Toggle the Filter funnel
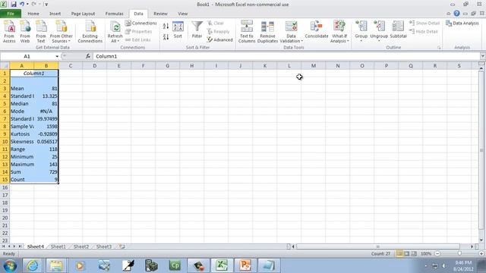Image resolution: width=486 pixels, height=273 pixels. [197, 30]
